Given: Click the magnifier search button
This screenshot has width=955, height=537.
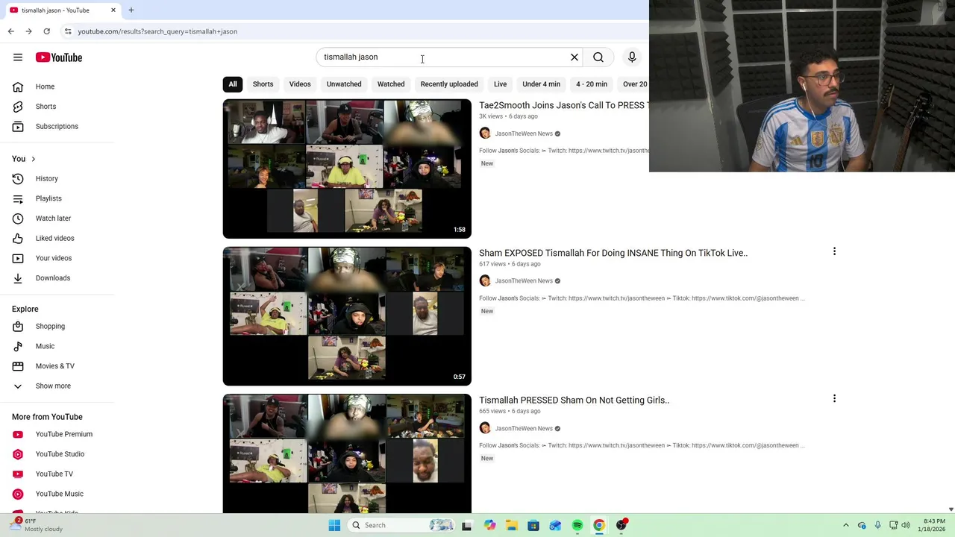Looking at the screenshot, I should tap(598, 57).
